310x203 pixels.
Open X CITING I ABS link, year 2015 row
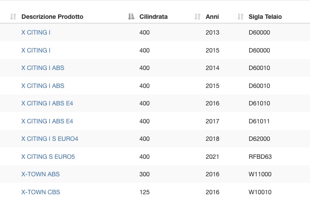pyautogui.click(x=43, y=86)
